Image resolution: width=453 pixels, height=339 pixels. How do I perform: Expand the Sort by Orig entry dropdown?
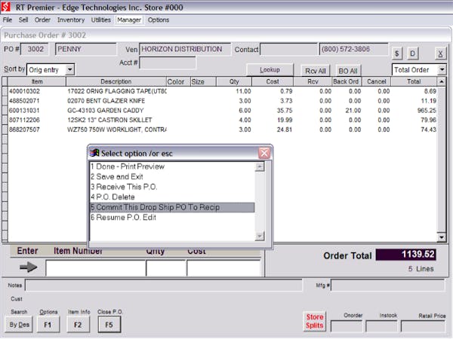(x=69, y=70)
